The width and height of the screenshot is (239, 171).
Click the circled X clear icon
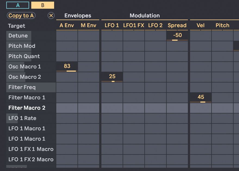coord(51,15)
